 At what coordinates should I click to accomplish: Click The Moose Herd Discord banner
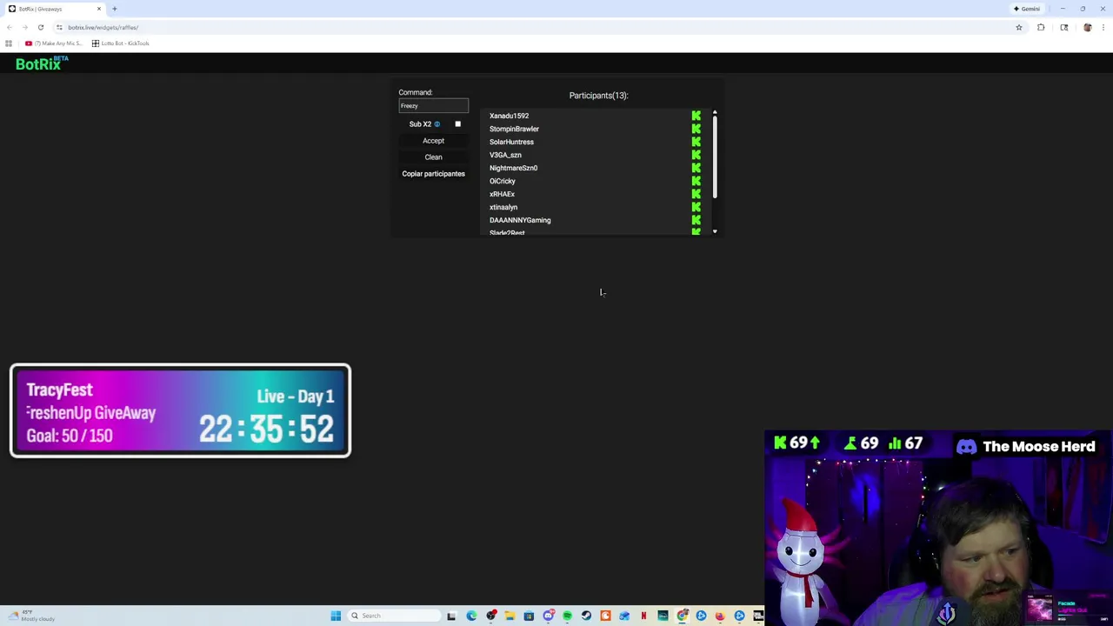1026,447
